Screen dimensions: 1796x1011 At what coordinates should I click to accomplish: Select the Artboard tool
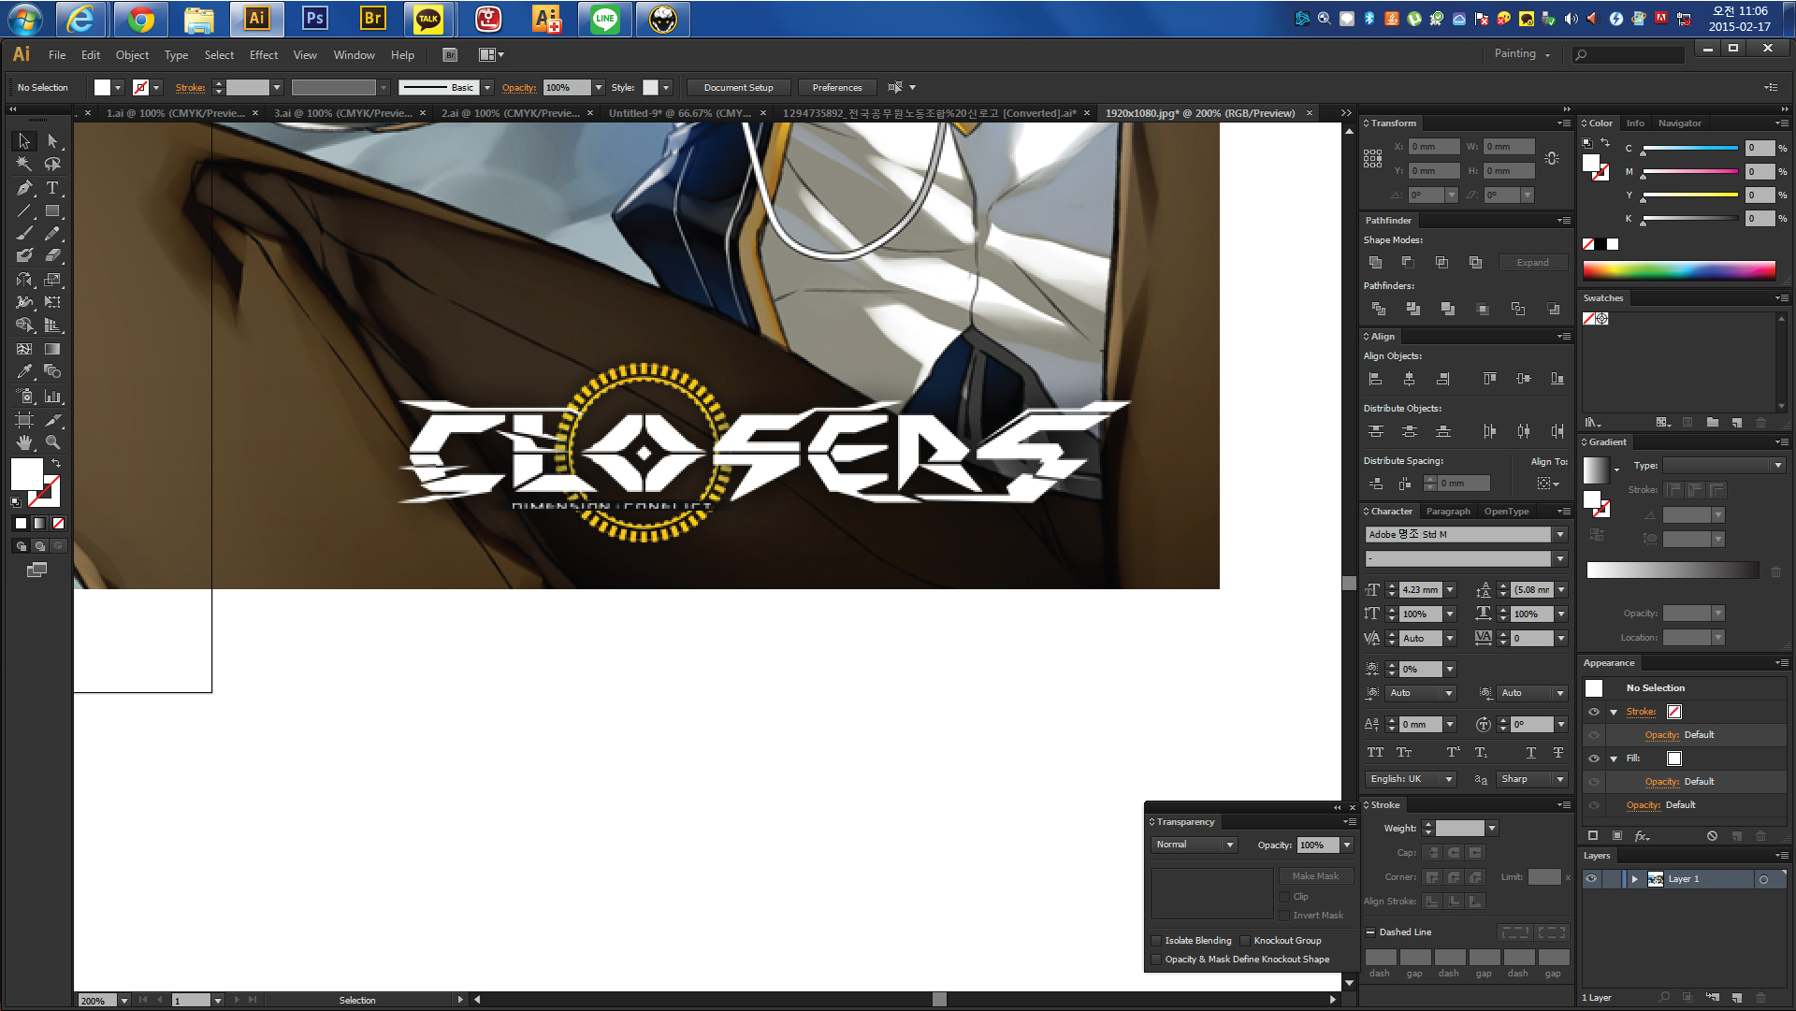pos(24,420)
